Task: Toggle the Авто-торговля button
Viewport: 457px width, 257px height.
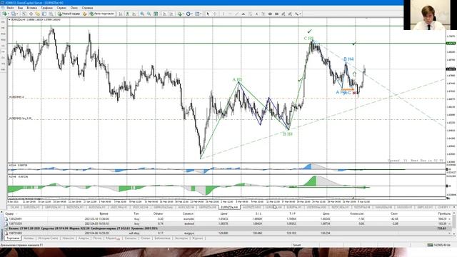Action: (101, 14)
